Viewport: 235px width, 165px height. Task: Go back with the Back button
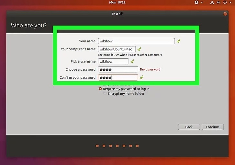coord(189,127)
